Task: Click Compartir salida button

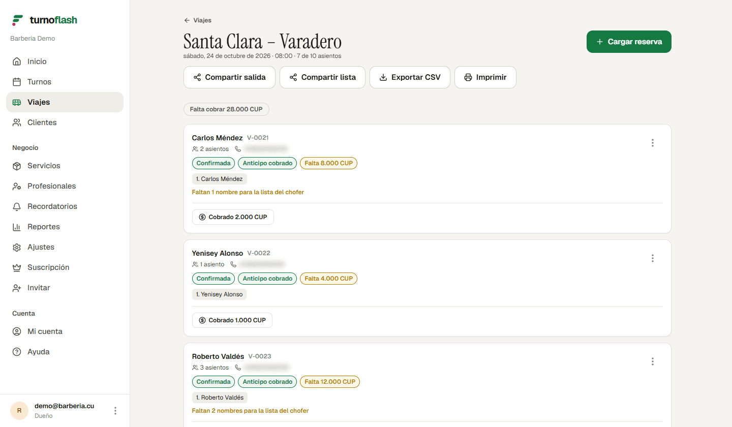Action: (x=229, y=77)
